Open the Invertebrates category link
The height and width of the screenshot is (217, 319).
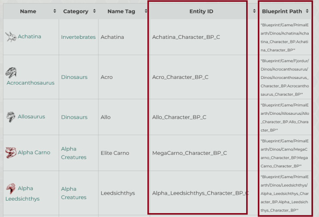pyautogui.click(x=78, y=37)
